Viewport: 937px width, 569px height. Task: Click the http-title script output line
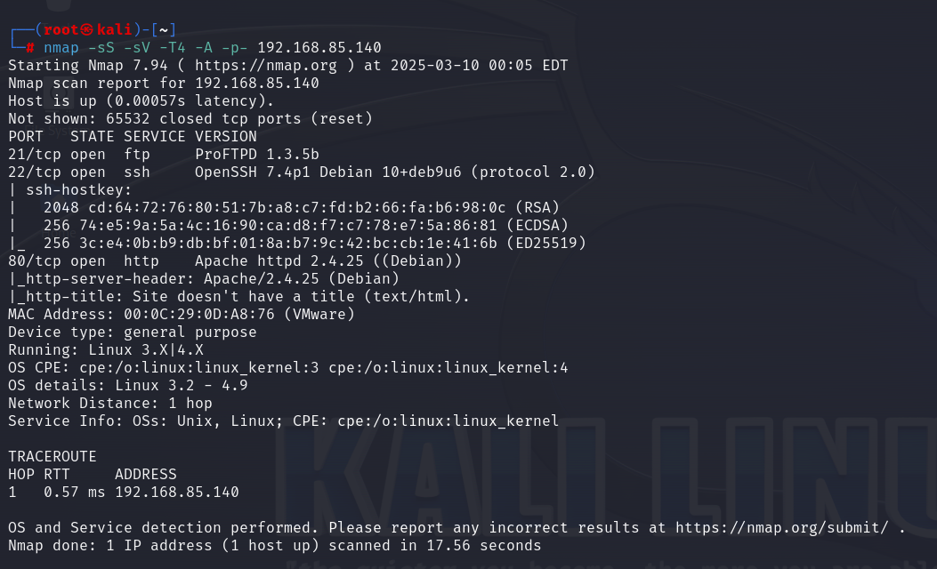coord(238,296)
